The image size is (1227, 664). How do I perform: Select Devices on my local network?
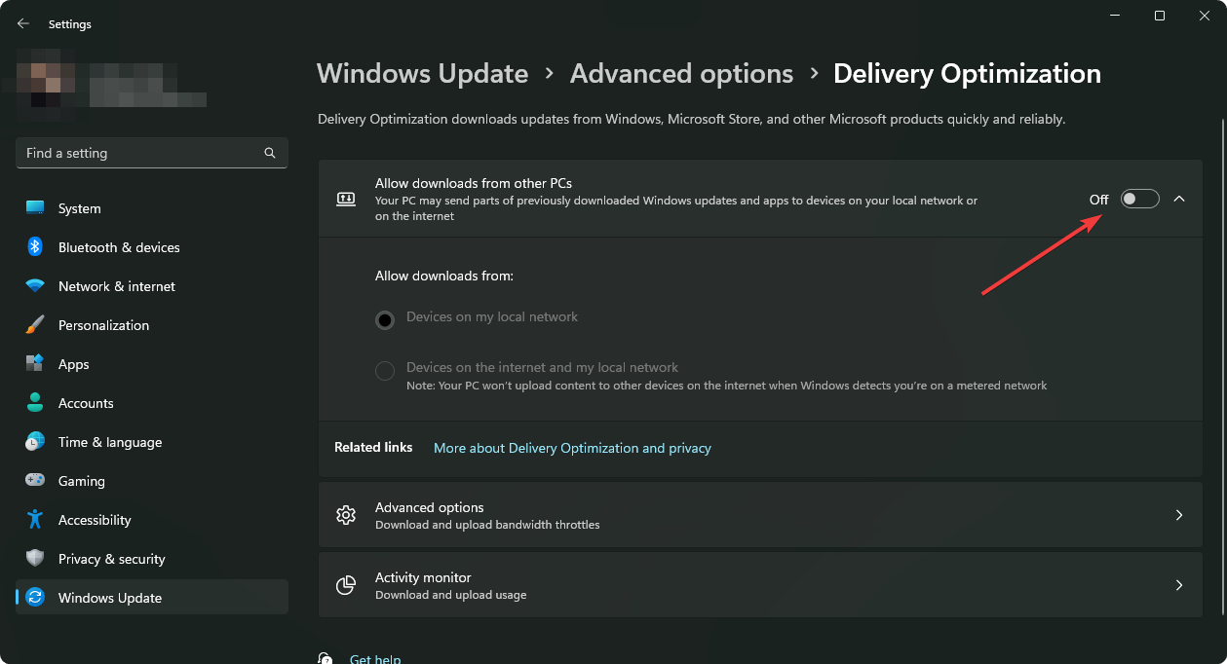pyautogui.click(x=385, y=319)
